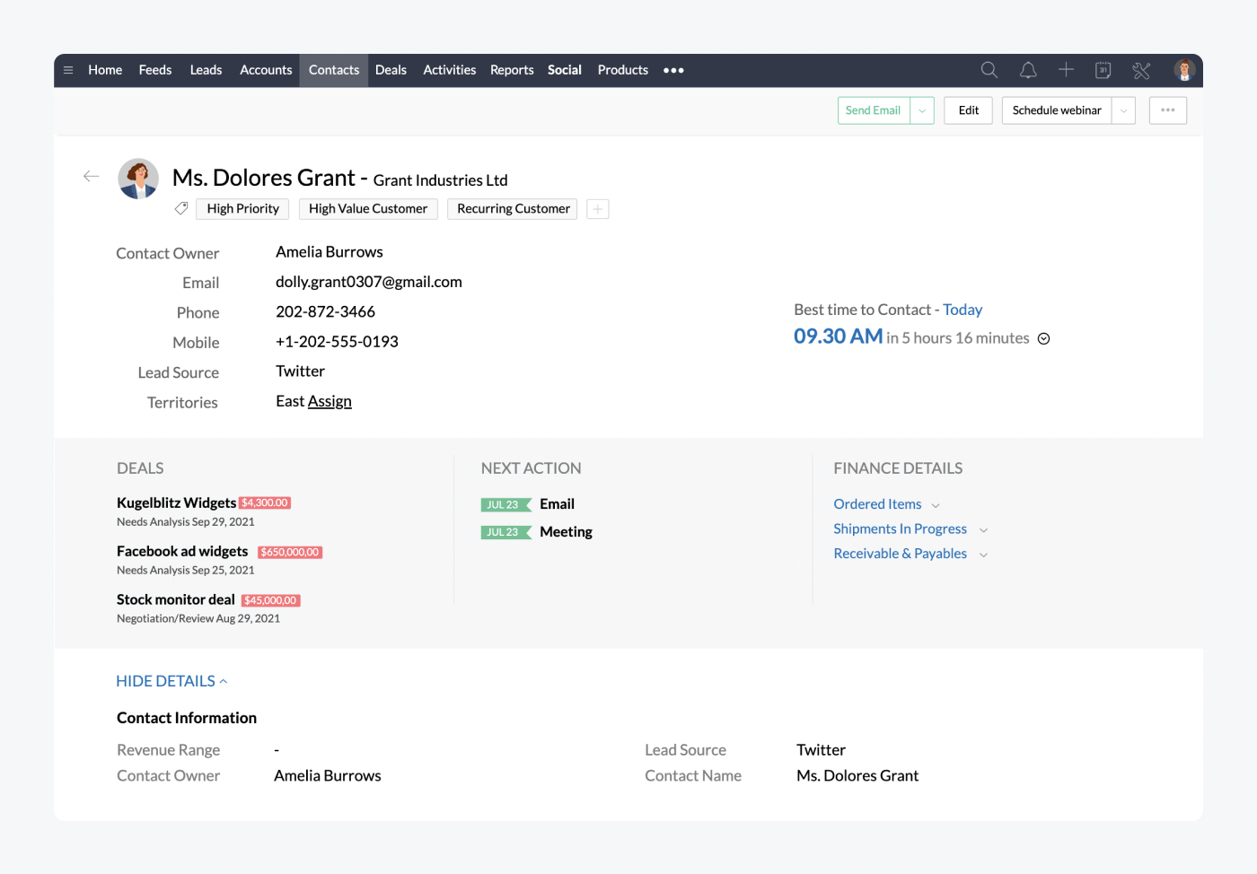Image resolution: width=1257 pixels, height=874 pixels.
Task: Expand the Schedule webinar dropdown arrow
Action: (1122, 109)
